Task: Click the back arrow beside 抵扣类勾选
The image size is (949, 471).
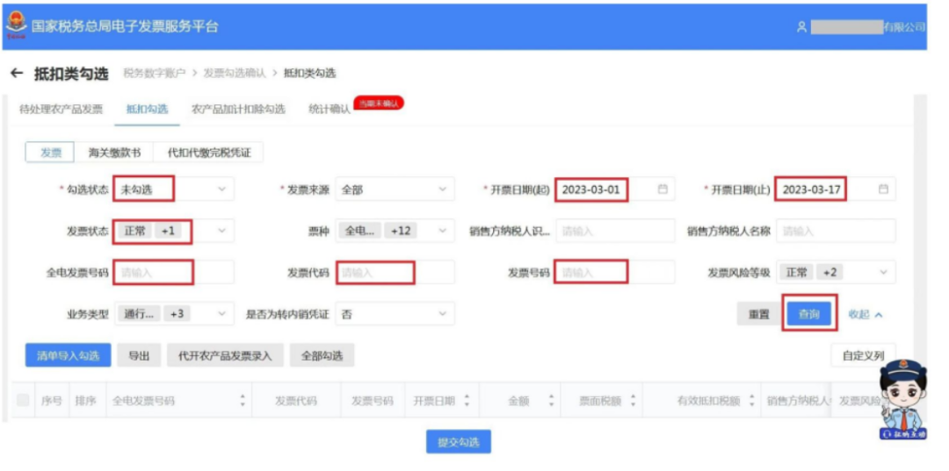Action: click(x=16, y=74)
